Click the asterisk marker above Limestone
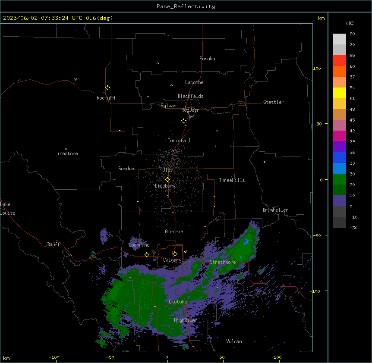The width and height of the screenshot is (372, 363). coord(66,149)
